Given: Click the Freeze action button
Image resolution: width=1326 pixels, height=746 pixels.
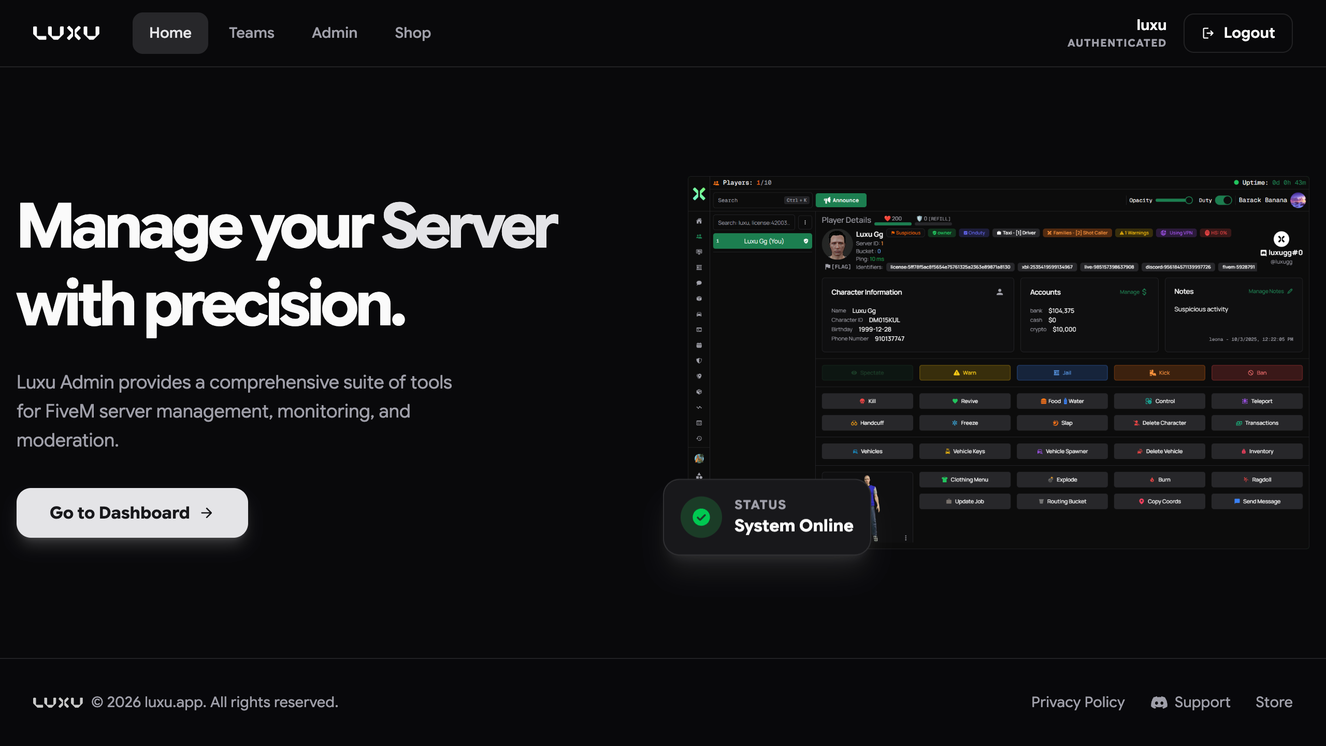Looking at the screenshot, I should 964,423.
